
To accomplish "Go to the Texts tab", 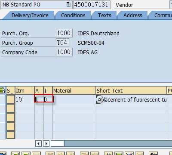I will point(104,15).
